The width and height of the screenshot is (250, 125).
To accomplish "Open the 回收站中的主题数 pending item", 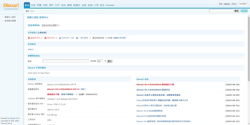I will tap(49, 25).
